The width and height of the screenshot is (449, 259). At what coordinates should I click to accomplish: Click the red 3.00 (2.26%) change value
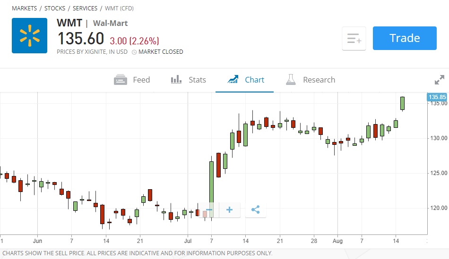[x=135, y=41]
